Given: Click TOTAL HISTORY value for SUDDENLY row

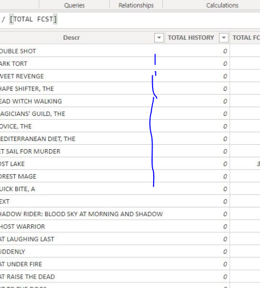Looking at the screenshot, I should point(197,252).
